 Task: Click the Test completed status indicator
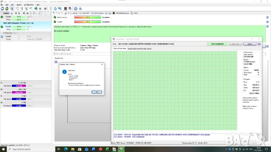click(x=217, y=44)
